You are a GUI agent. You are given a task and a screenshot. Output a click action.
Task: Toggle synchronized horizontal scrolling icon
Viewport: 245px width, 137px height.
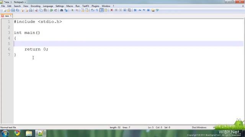click(87, 10)
